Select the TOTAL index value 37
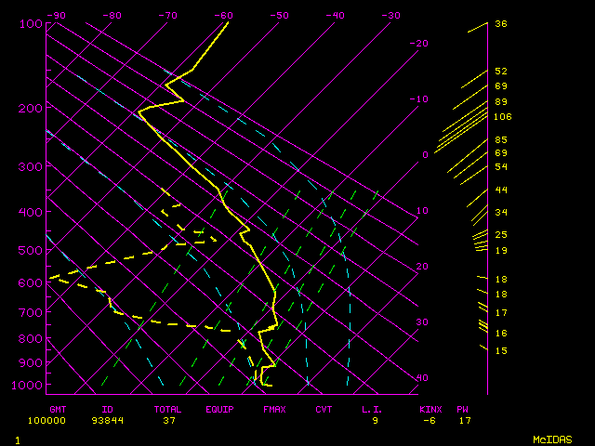This screenshot has height=446, width=595. click(x=170, y=420)
